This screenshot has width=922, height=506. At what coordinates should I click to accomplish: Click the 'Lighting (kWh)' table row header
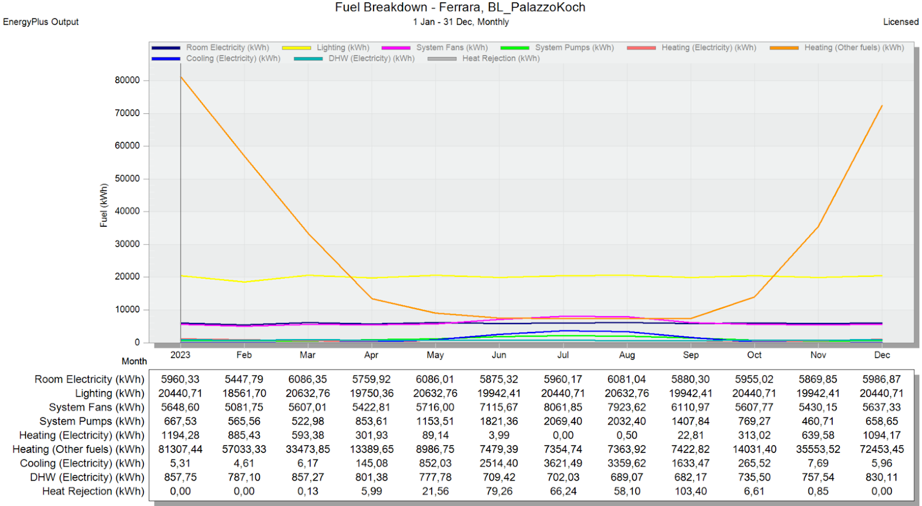pos(109,393)
